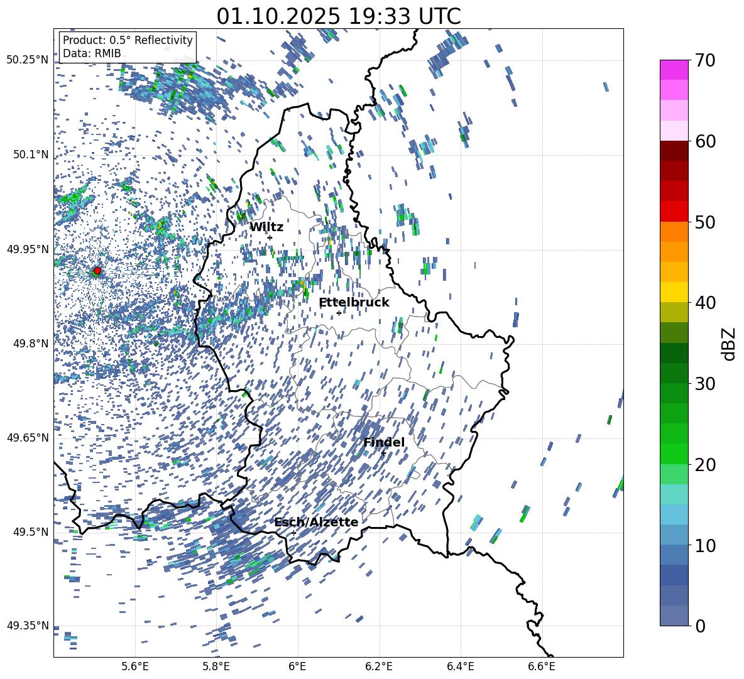Click the 6°E longitude label
The width and height of the screenshot is (744, 679).
point(297,666)
